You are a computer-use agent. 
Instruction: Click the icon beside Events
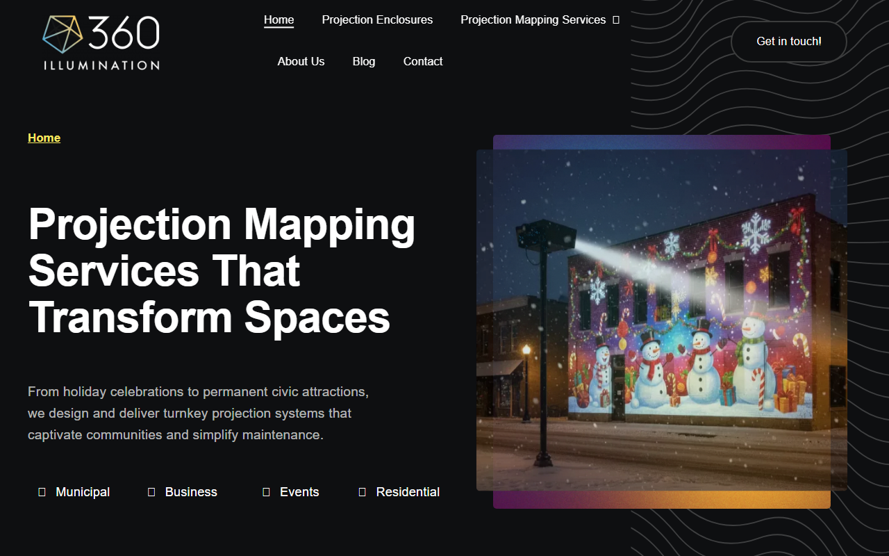266,492
